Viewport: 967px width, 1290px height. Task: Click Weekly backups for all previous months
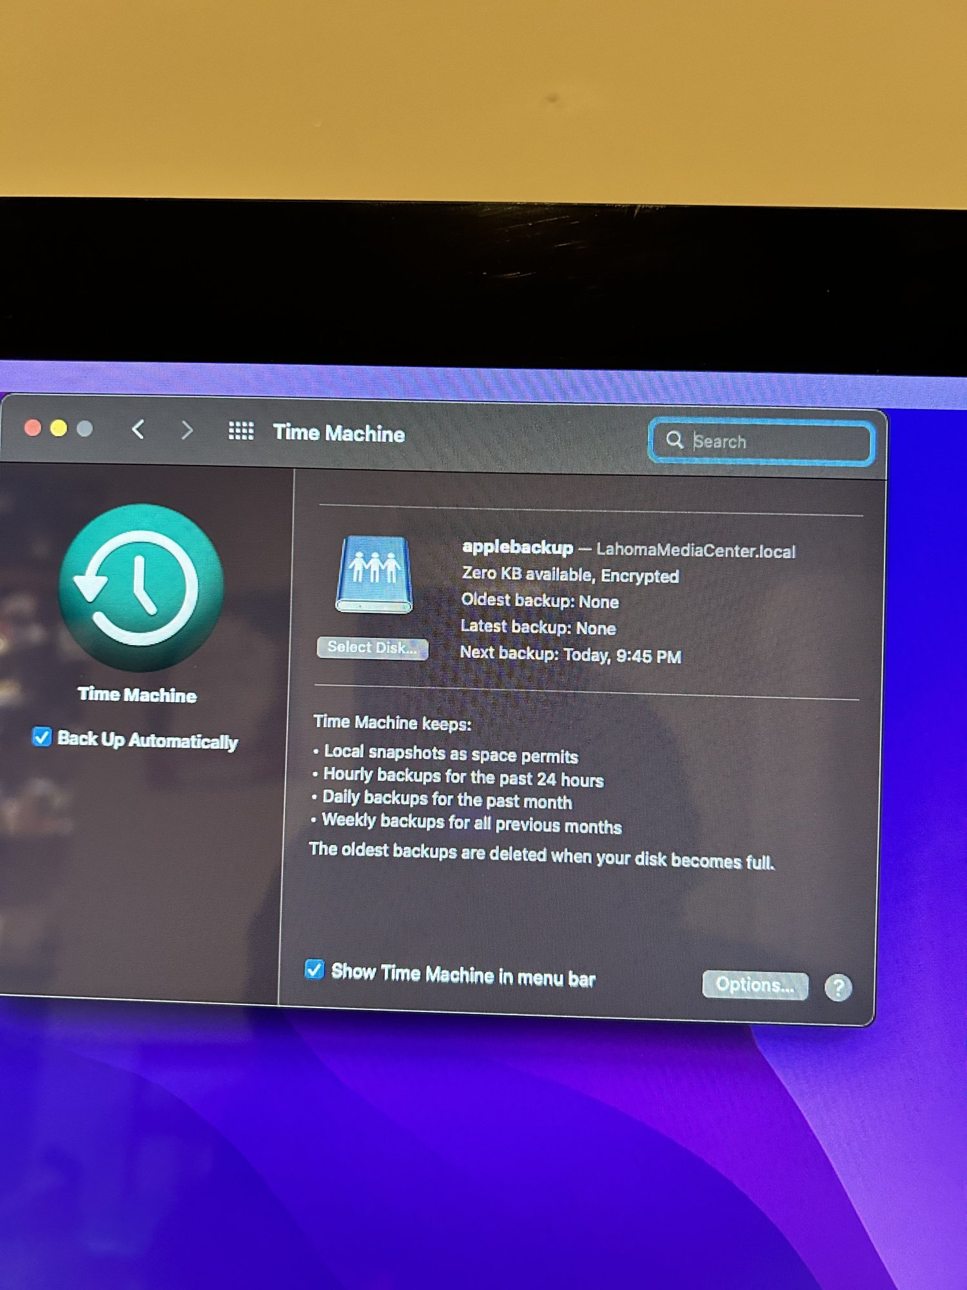point(472,824)
